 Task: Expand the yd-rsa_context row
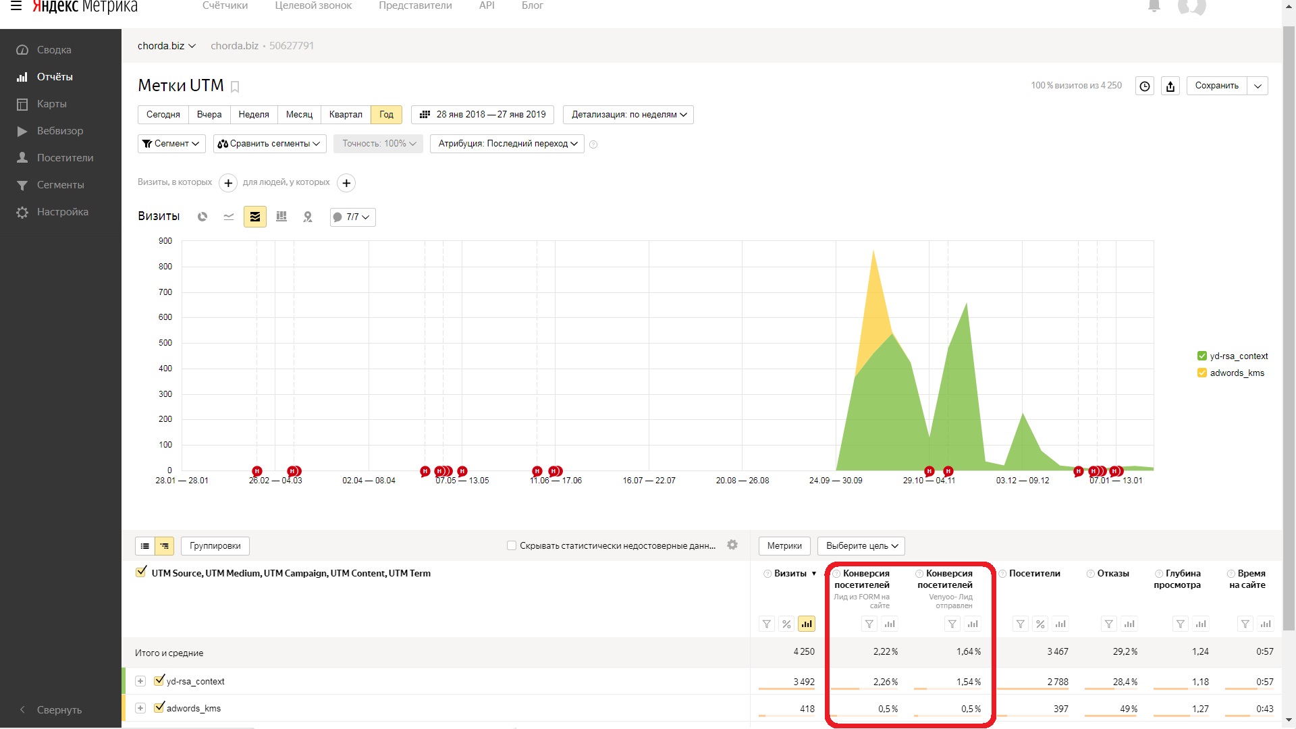pos(140,681)
